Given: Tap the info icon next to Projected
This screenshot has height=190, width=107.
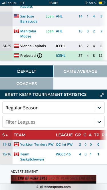Looking at the screenshot, I should [40, 56].
